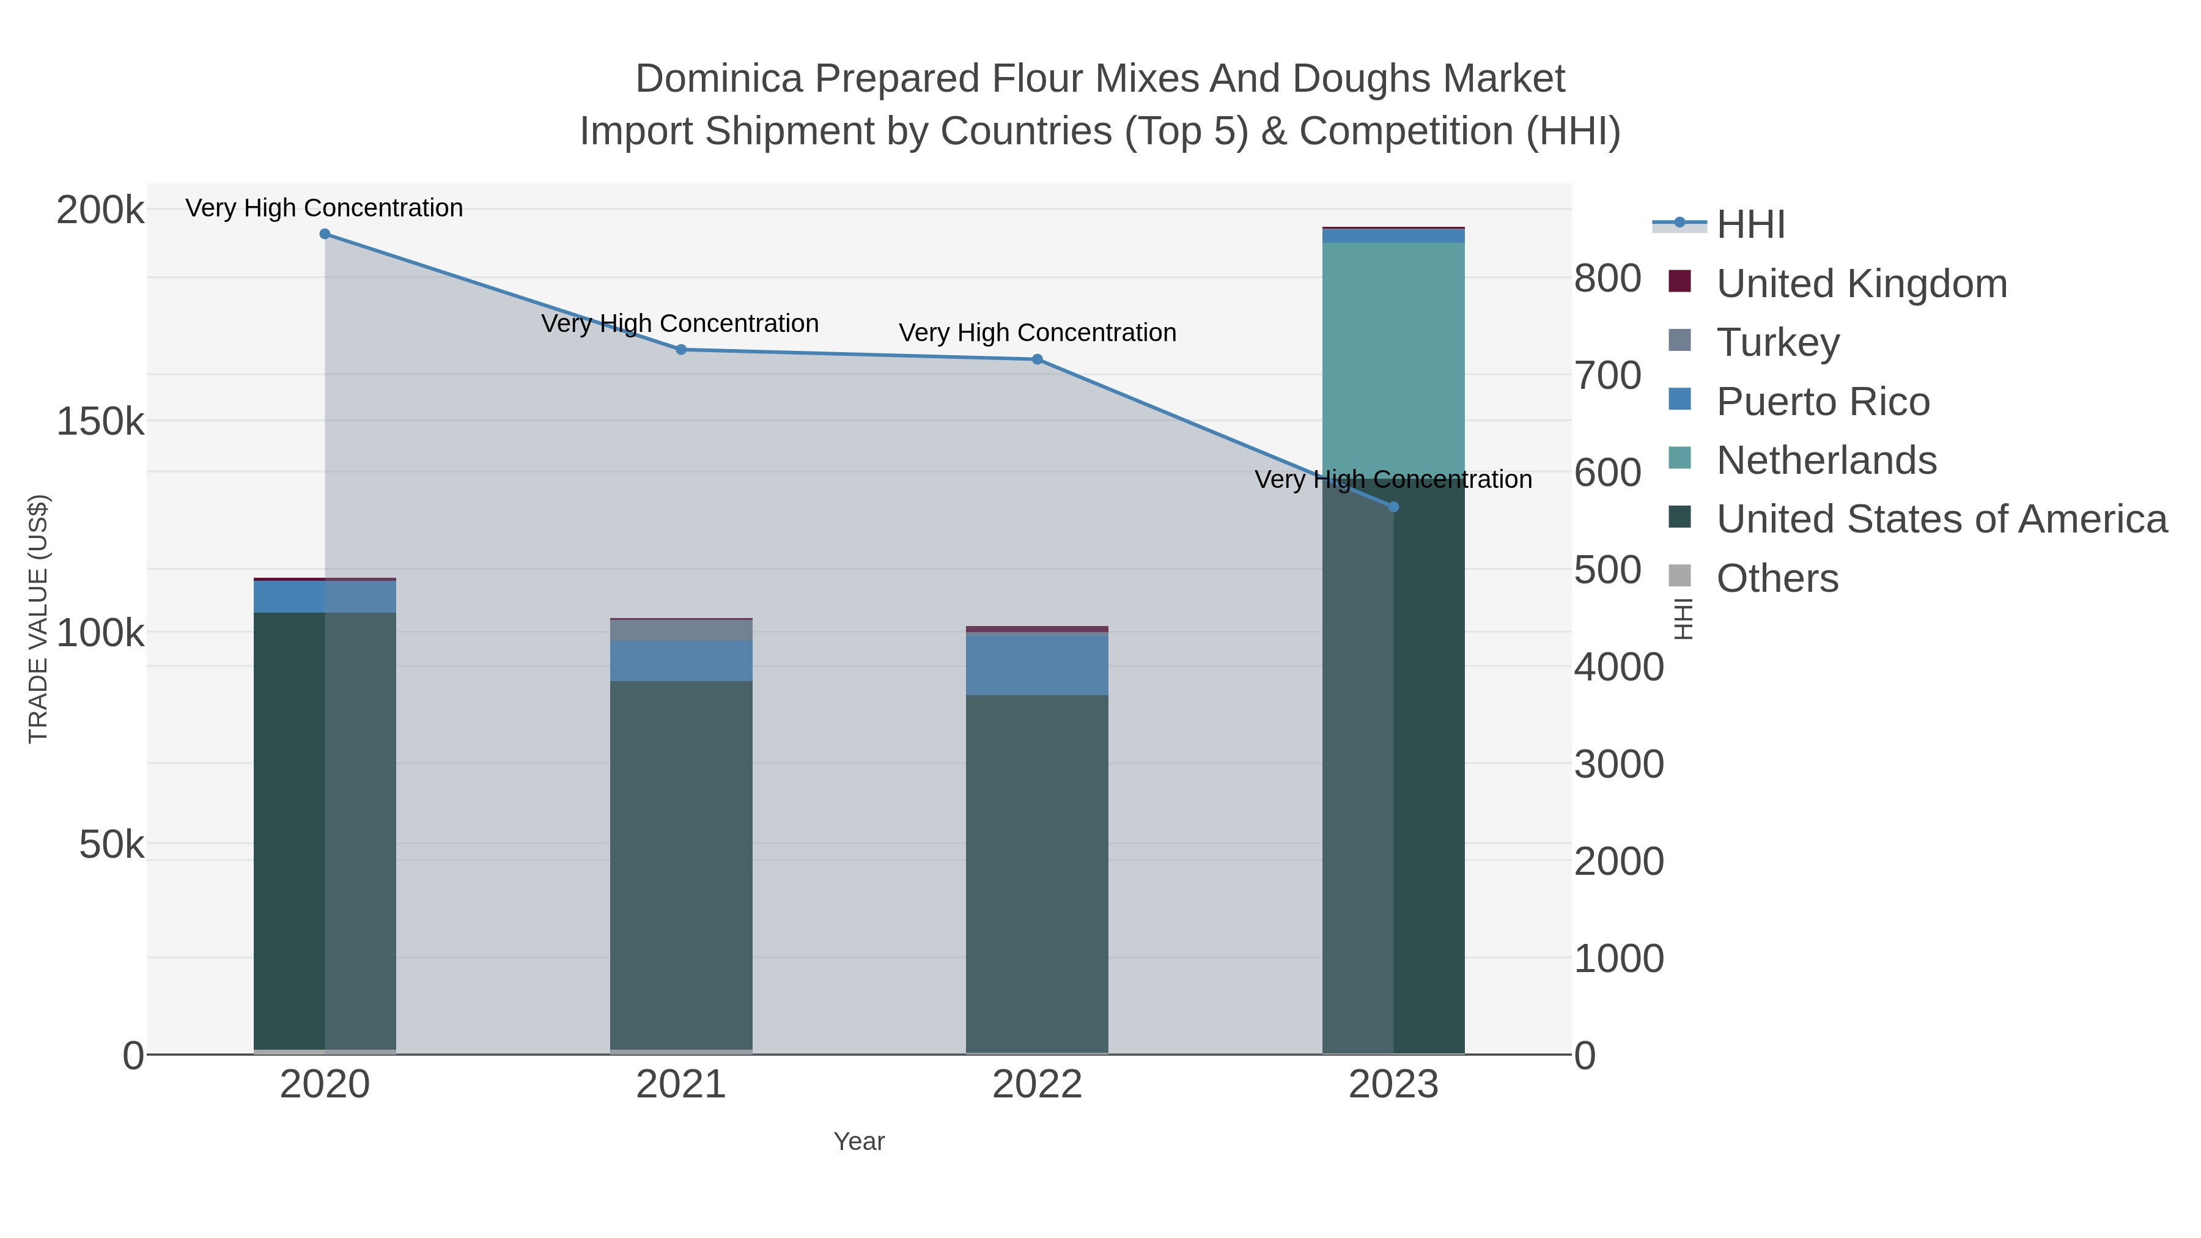The width and height of the screenshot is (2201, 1238).
Task: Click the 50k y-axis tick label
Action: tap(112, 845)
